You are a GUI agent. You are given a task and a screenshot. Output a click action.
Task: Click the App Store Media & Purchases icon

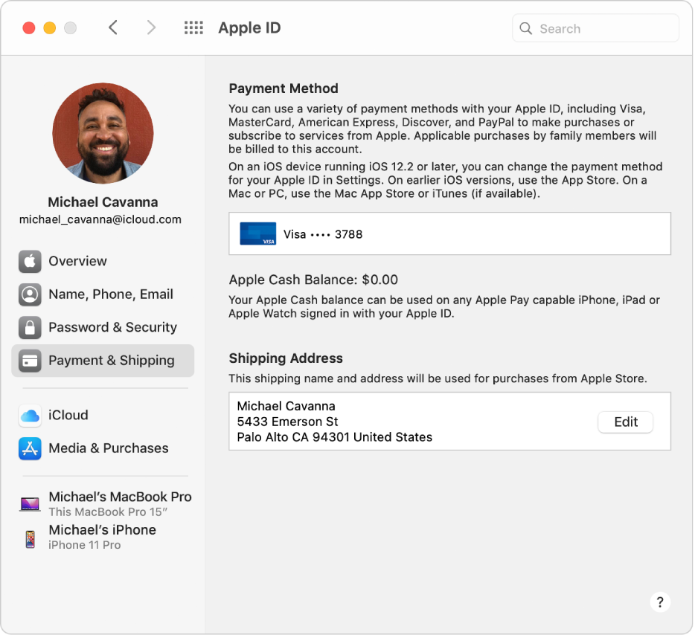coord(30,448)
